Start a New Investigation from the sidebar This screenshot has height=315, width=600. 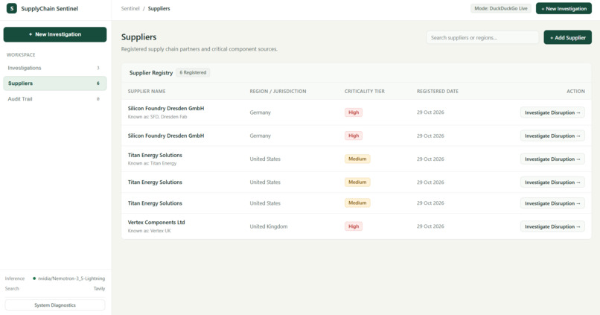tap(55, 34)
